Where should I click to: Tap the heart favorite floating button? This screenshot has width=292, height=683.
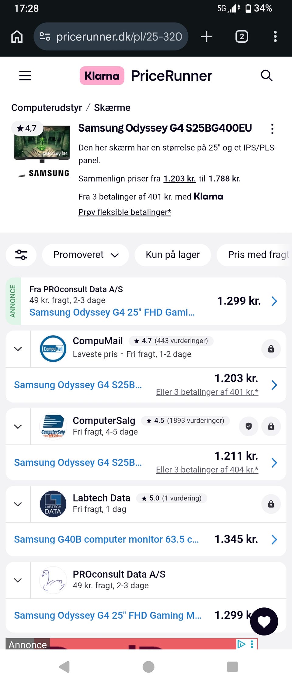point(264,621)
